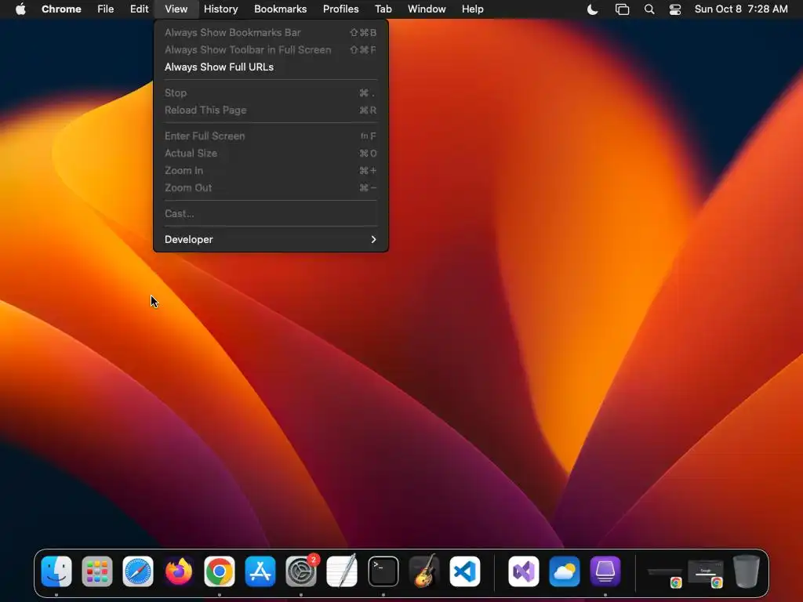
Task: Open purple Visual Studio icon in Dock
Action: (x=523, y=571)
